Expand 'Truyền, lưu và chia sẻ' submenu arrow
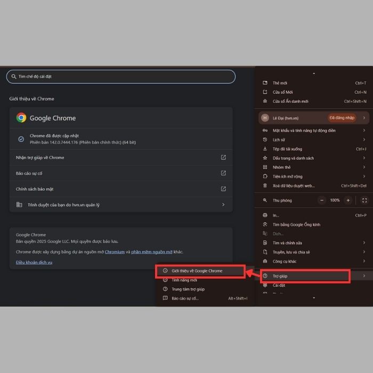Image resolution: width=373 pixels, height=373 pixels. point(364,252)
